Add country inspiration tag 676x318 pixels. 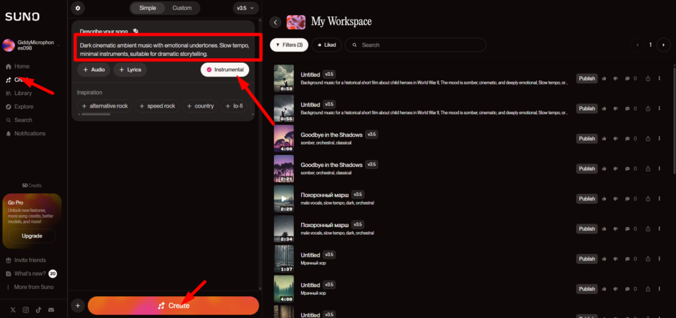tap(200, 106)
